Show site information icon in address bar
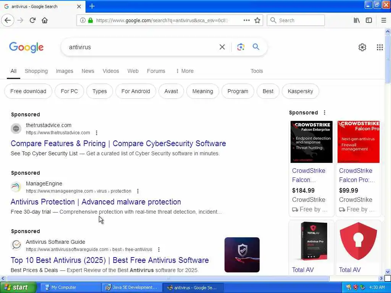The image size is (391, 293). click(x=83, y=20)
